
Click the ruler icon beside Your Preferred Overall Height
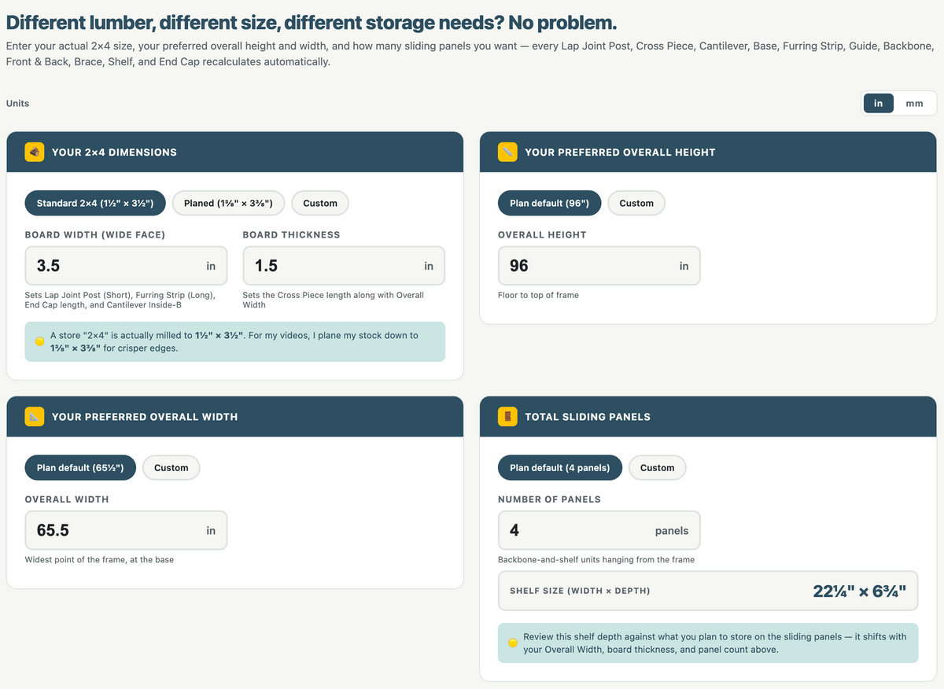pos(507,152)
